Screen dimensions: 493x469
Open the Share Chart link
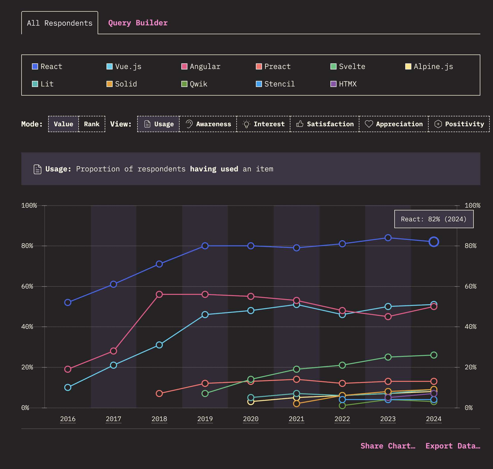[x=388, y=446]
